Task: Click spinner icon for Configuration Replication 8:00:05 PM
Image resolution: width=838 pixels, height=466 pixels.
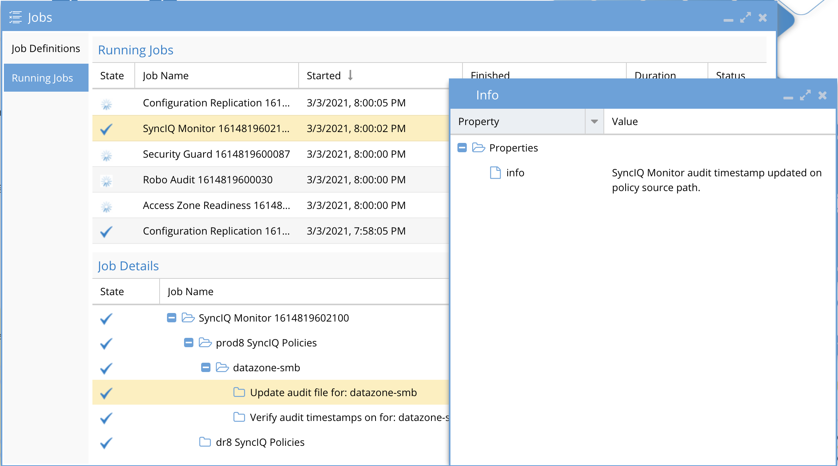Action: (106, 104)
